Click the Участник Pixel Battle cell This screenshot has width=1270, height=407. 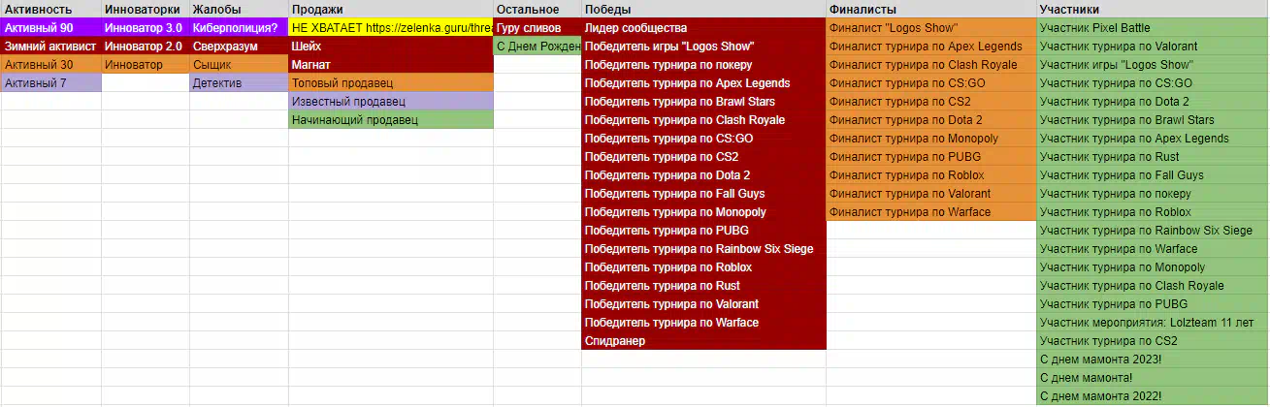point(1153,28)
